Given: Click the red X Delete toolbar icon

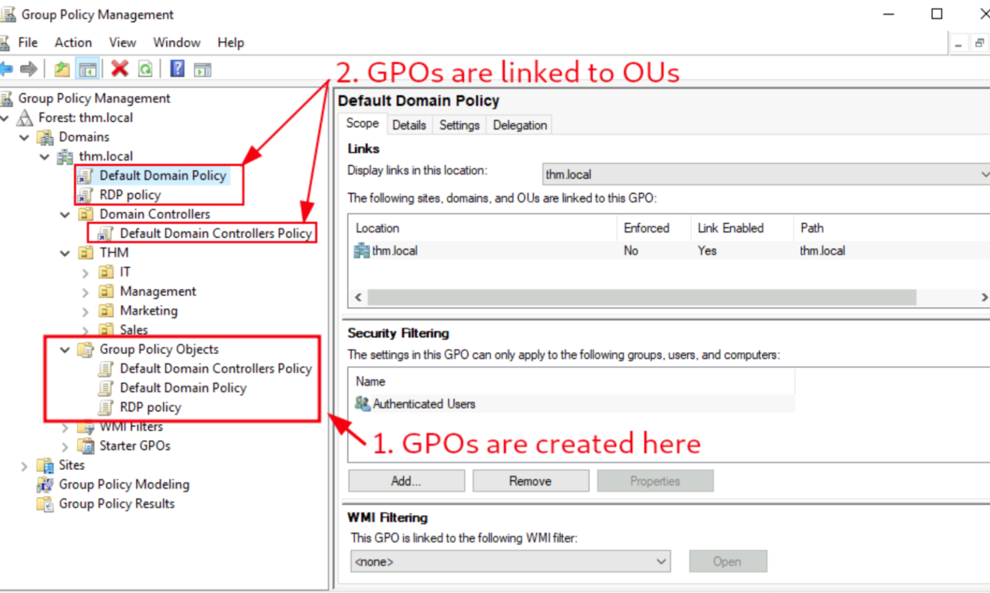Looking at the screenshot, I should [x=119, y=69].
